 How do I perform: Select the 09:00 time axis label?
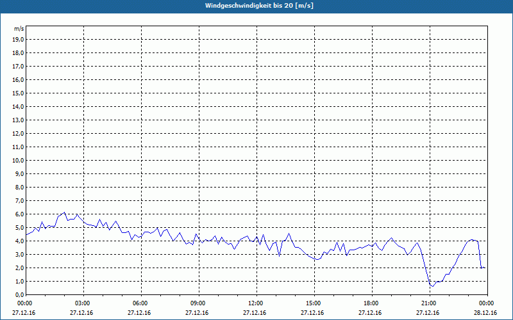click(198, 303)
